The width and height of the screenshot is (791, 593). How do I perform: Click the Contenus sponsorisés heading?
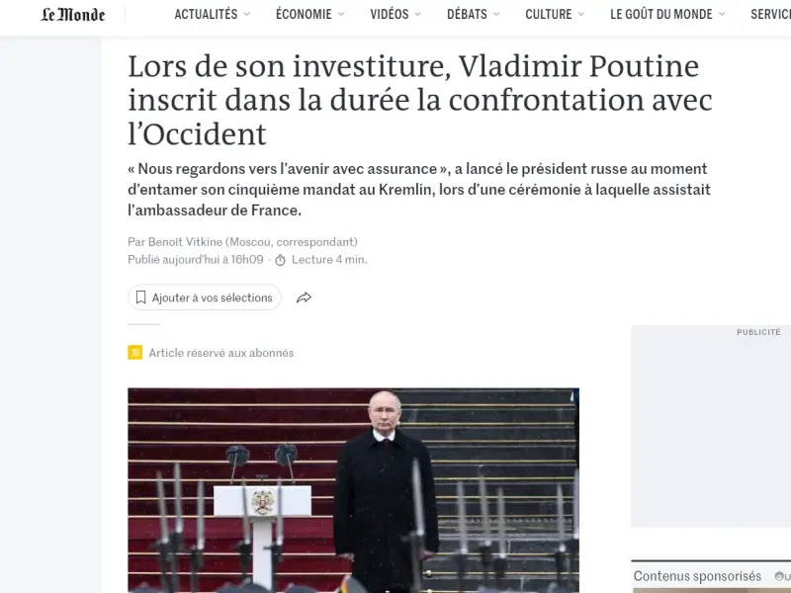[x=697, y=576]
